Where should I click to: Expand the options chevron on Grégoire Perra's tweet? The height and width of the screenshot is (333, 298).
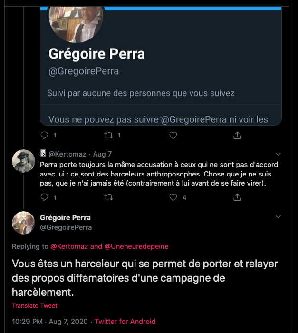tap(279, 217)
